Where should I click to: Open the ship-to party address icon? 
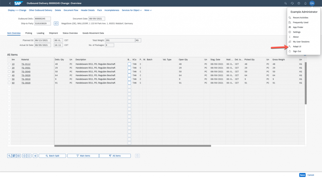pyautogui.click(x=56, y=23)
